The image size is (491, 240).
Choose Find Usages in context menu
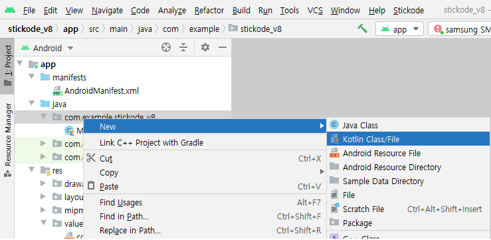click(205, 203)
